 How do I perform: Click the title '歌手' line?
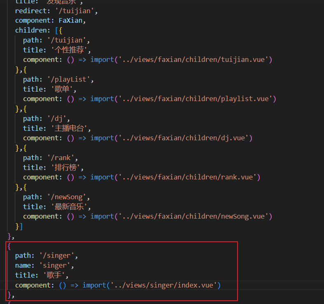pyautogui.click(x=42, y=275)
